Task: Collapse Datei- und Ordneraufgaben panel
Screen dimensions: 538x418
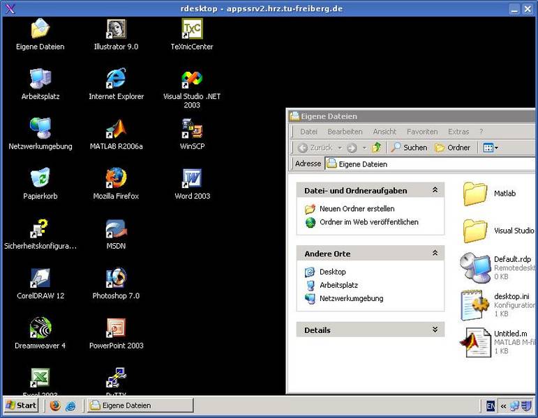Action: coord(435,189)
